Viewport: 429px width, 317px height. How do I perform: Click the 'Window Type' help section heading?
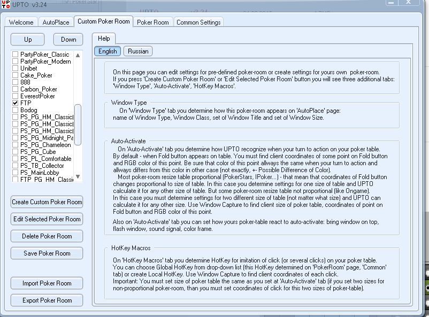(129, 103)
